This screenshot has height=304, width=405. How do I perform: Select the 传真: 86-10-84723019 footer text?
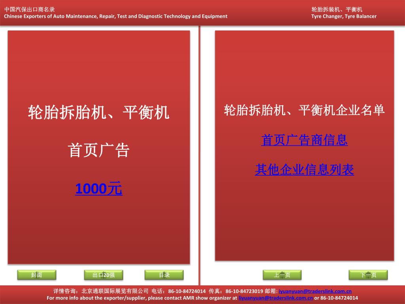pos(236,291)
